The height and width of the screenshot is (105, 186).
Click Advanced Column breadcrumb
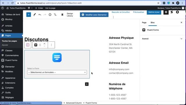coord(74,103)
